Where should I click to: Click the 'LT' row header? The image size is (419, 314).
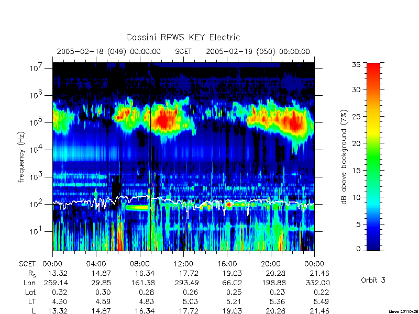tap(31, 301)
